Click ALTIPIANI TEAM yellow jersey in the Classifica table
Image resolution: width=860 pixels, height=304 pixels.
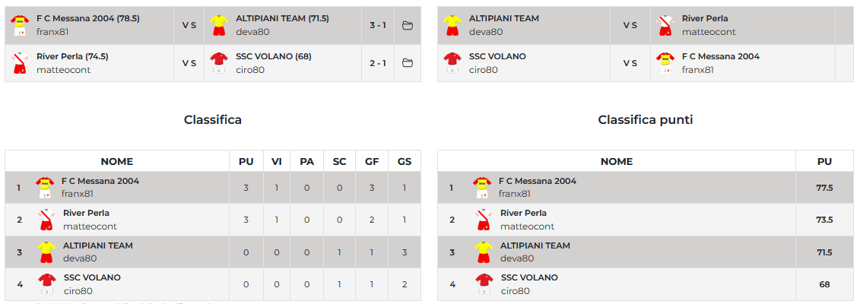tap(46, 252)
